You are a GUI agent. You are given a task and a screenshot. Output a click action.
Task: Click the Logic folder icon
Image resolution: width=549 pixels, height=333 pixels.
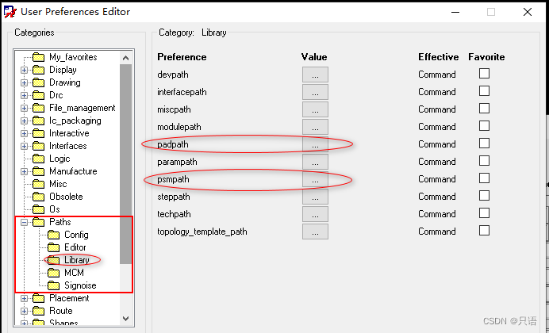pos(39,159)
